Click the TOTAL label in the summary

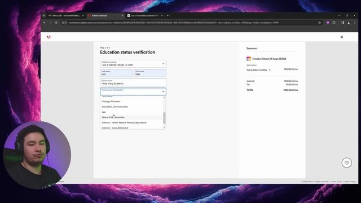click(250, 90)
